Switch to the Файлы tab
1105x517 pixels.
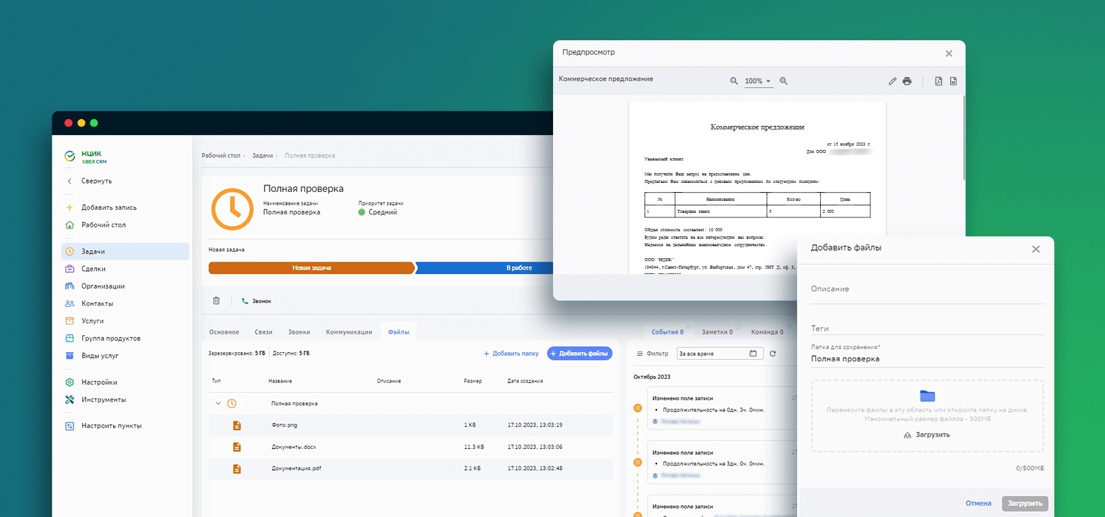click(398, 332)
